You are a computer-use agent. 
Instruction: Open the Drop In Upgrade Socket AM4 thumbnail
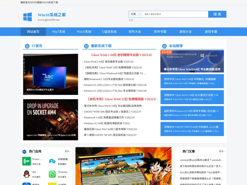[x=50, y=120]
